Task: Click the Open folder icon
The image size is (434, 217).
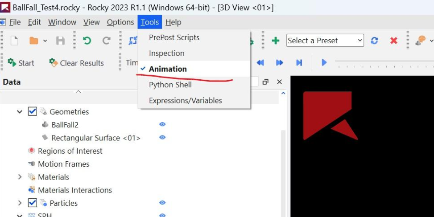Action: pyautogui.click(x=34, y=41)
